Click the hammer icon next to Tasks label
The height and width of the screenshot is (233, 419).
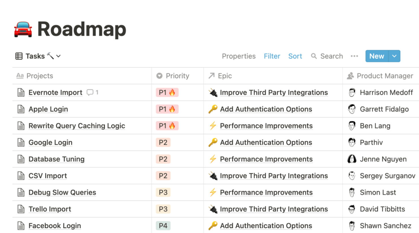(x=51, y=55)
